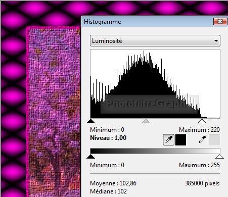This screenshot has height=197, width=228.
Task: Click the black output triangle under gradient bar
Action: click(90, 157)
